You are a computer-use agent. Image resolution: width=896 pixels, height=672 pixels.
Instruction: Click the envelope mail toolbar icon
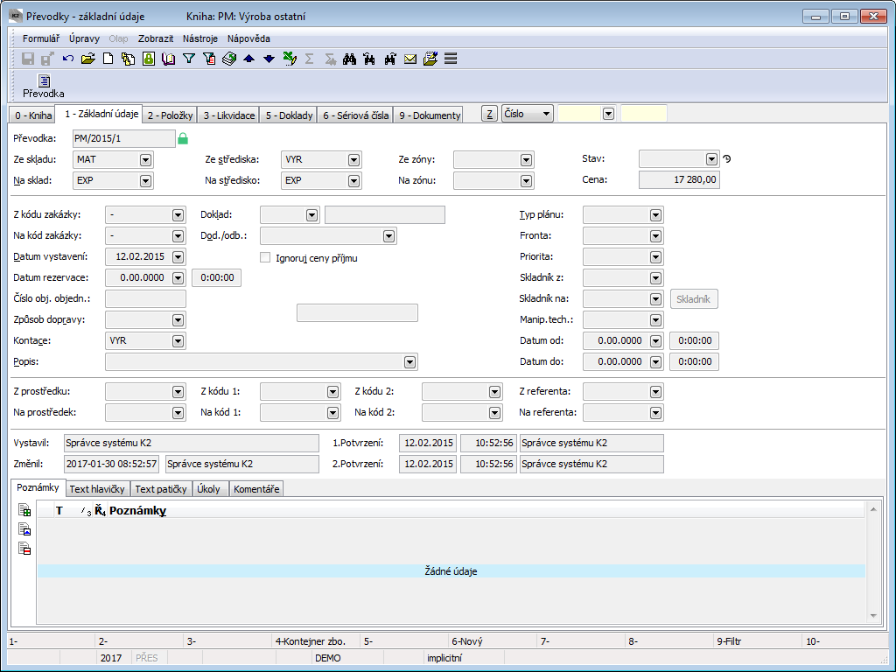(409, 59)
